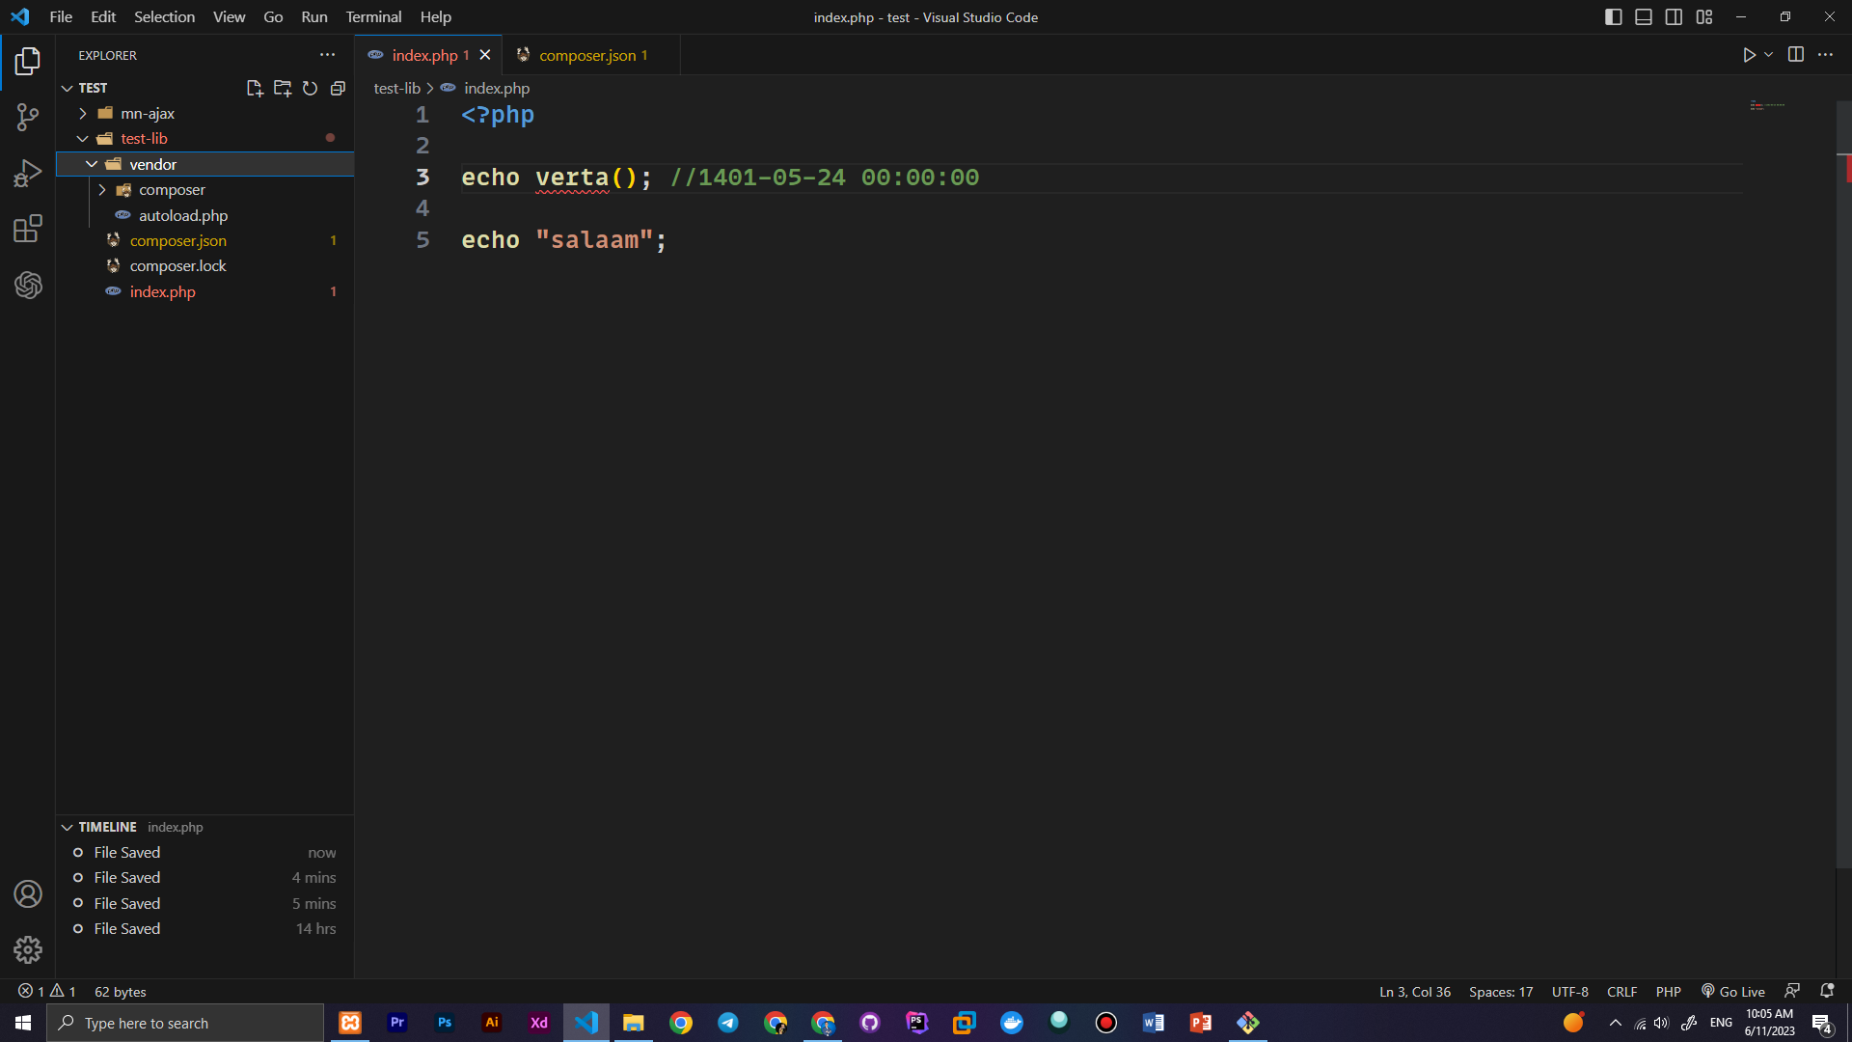
Task: Create a new folder in TEST
Action: [283, 88]
